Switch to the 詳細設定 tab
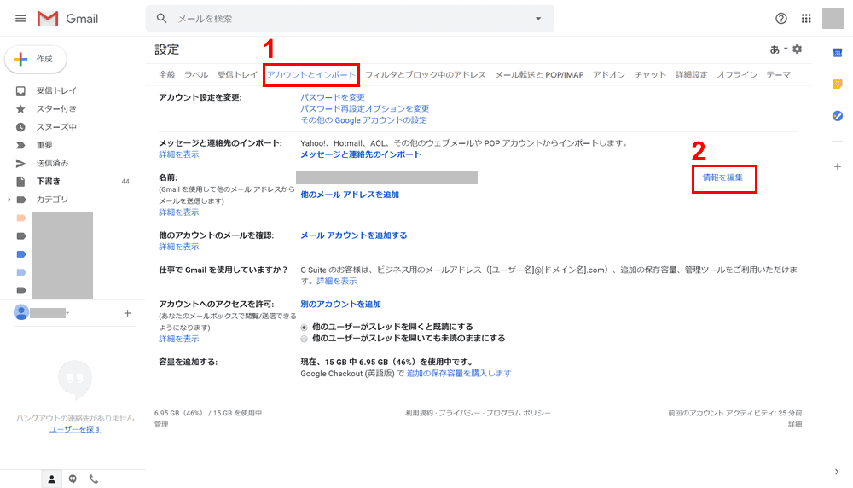Screen dimensions: 853x488 692,74
